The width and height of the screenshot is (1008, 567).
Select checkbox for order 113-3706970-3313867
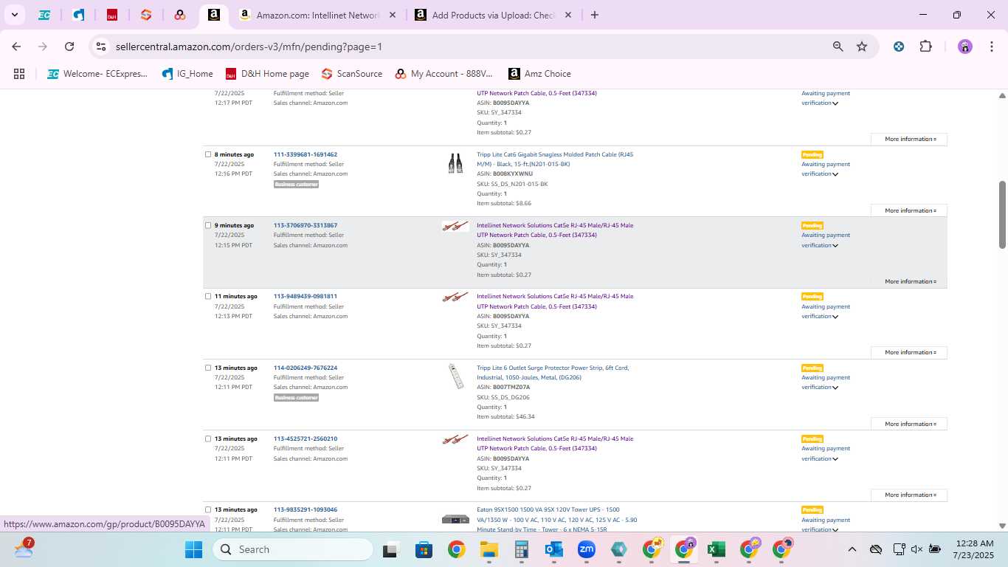point(208,225)
